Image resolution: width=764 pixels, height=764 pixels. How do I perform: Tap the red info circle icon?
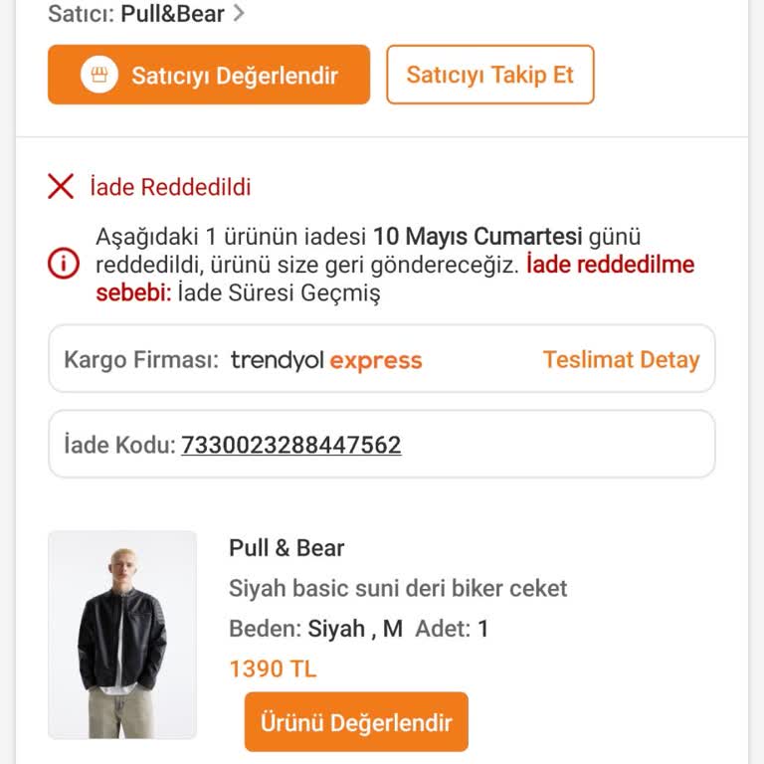coord(63,265)
